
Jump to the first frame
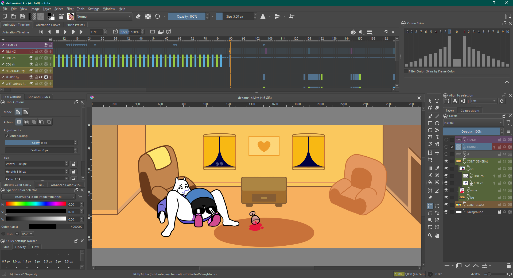pos(41,32)
